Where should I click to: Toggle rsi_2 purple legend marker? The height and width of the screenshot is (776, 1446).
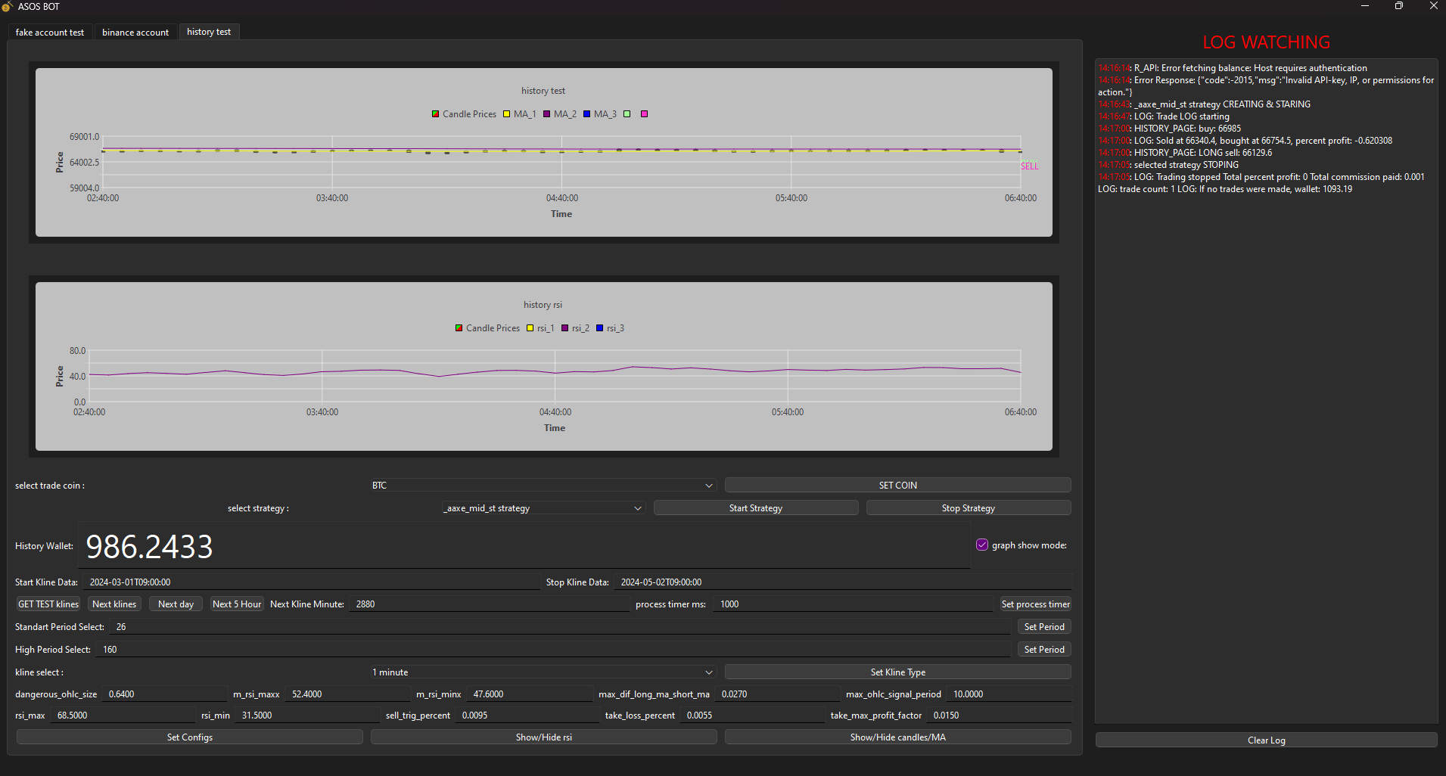pos(565,328)
